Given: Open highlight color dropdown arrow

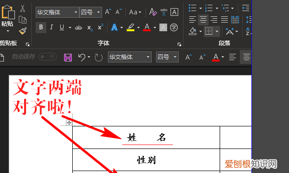Looking at the screenshot, I should pyautogui.click(x=138, y=27).
